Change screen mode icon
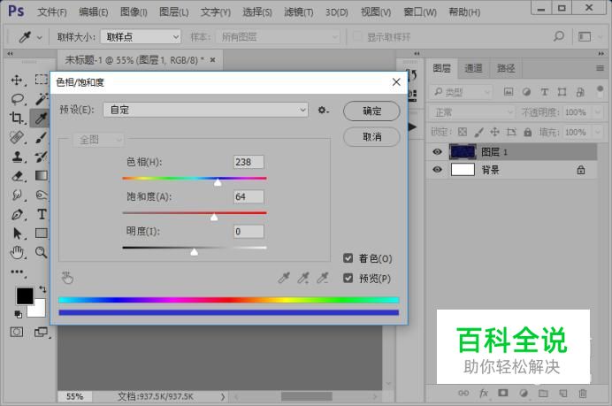The width and height of the screenshot is (612, 406). pyautogui.click(x=41, y=333)
